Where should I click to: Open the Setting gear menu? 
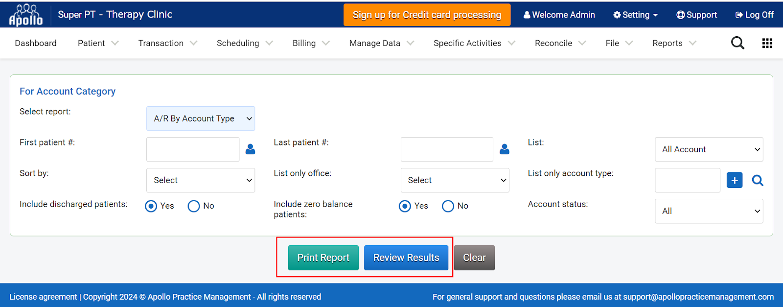(635, 15)
